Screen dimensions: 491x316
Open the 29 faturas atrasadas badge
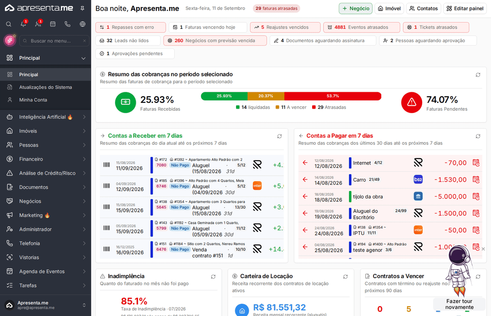pyautogui.click(x=276, y=8)
